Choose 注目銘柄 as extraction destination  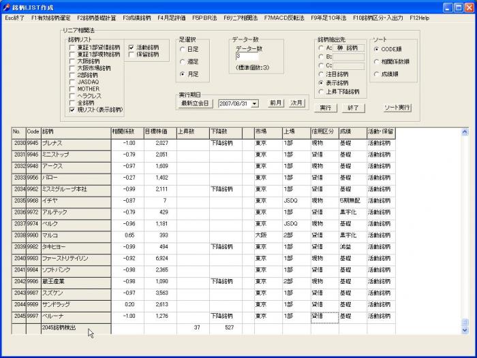point(321,74)
